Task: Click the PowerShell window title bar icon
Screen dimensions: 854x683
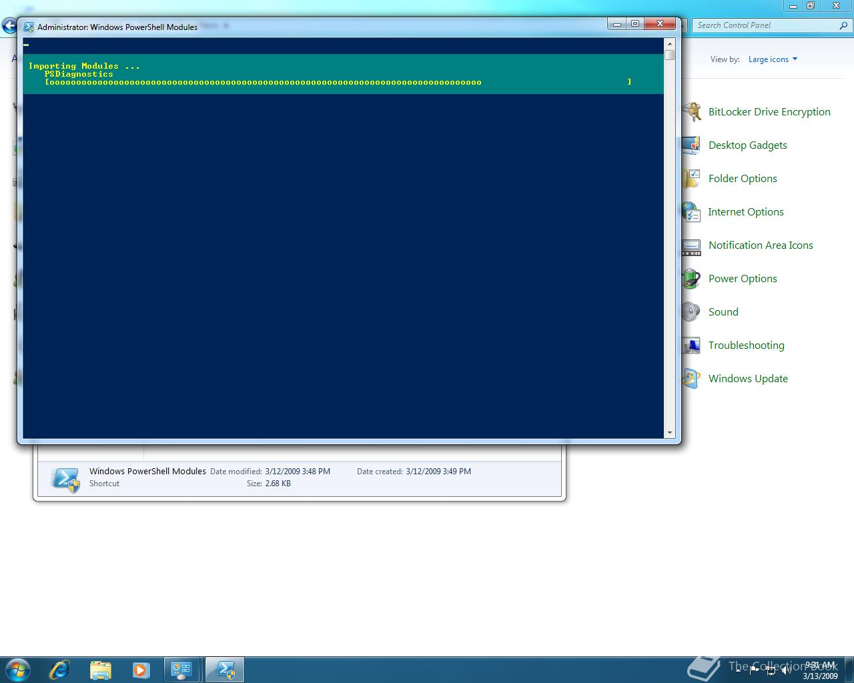Action: point(29,27)
